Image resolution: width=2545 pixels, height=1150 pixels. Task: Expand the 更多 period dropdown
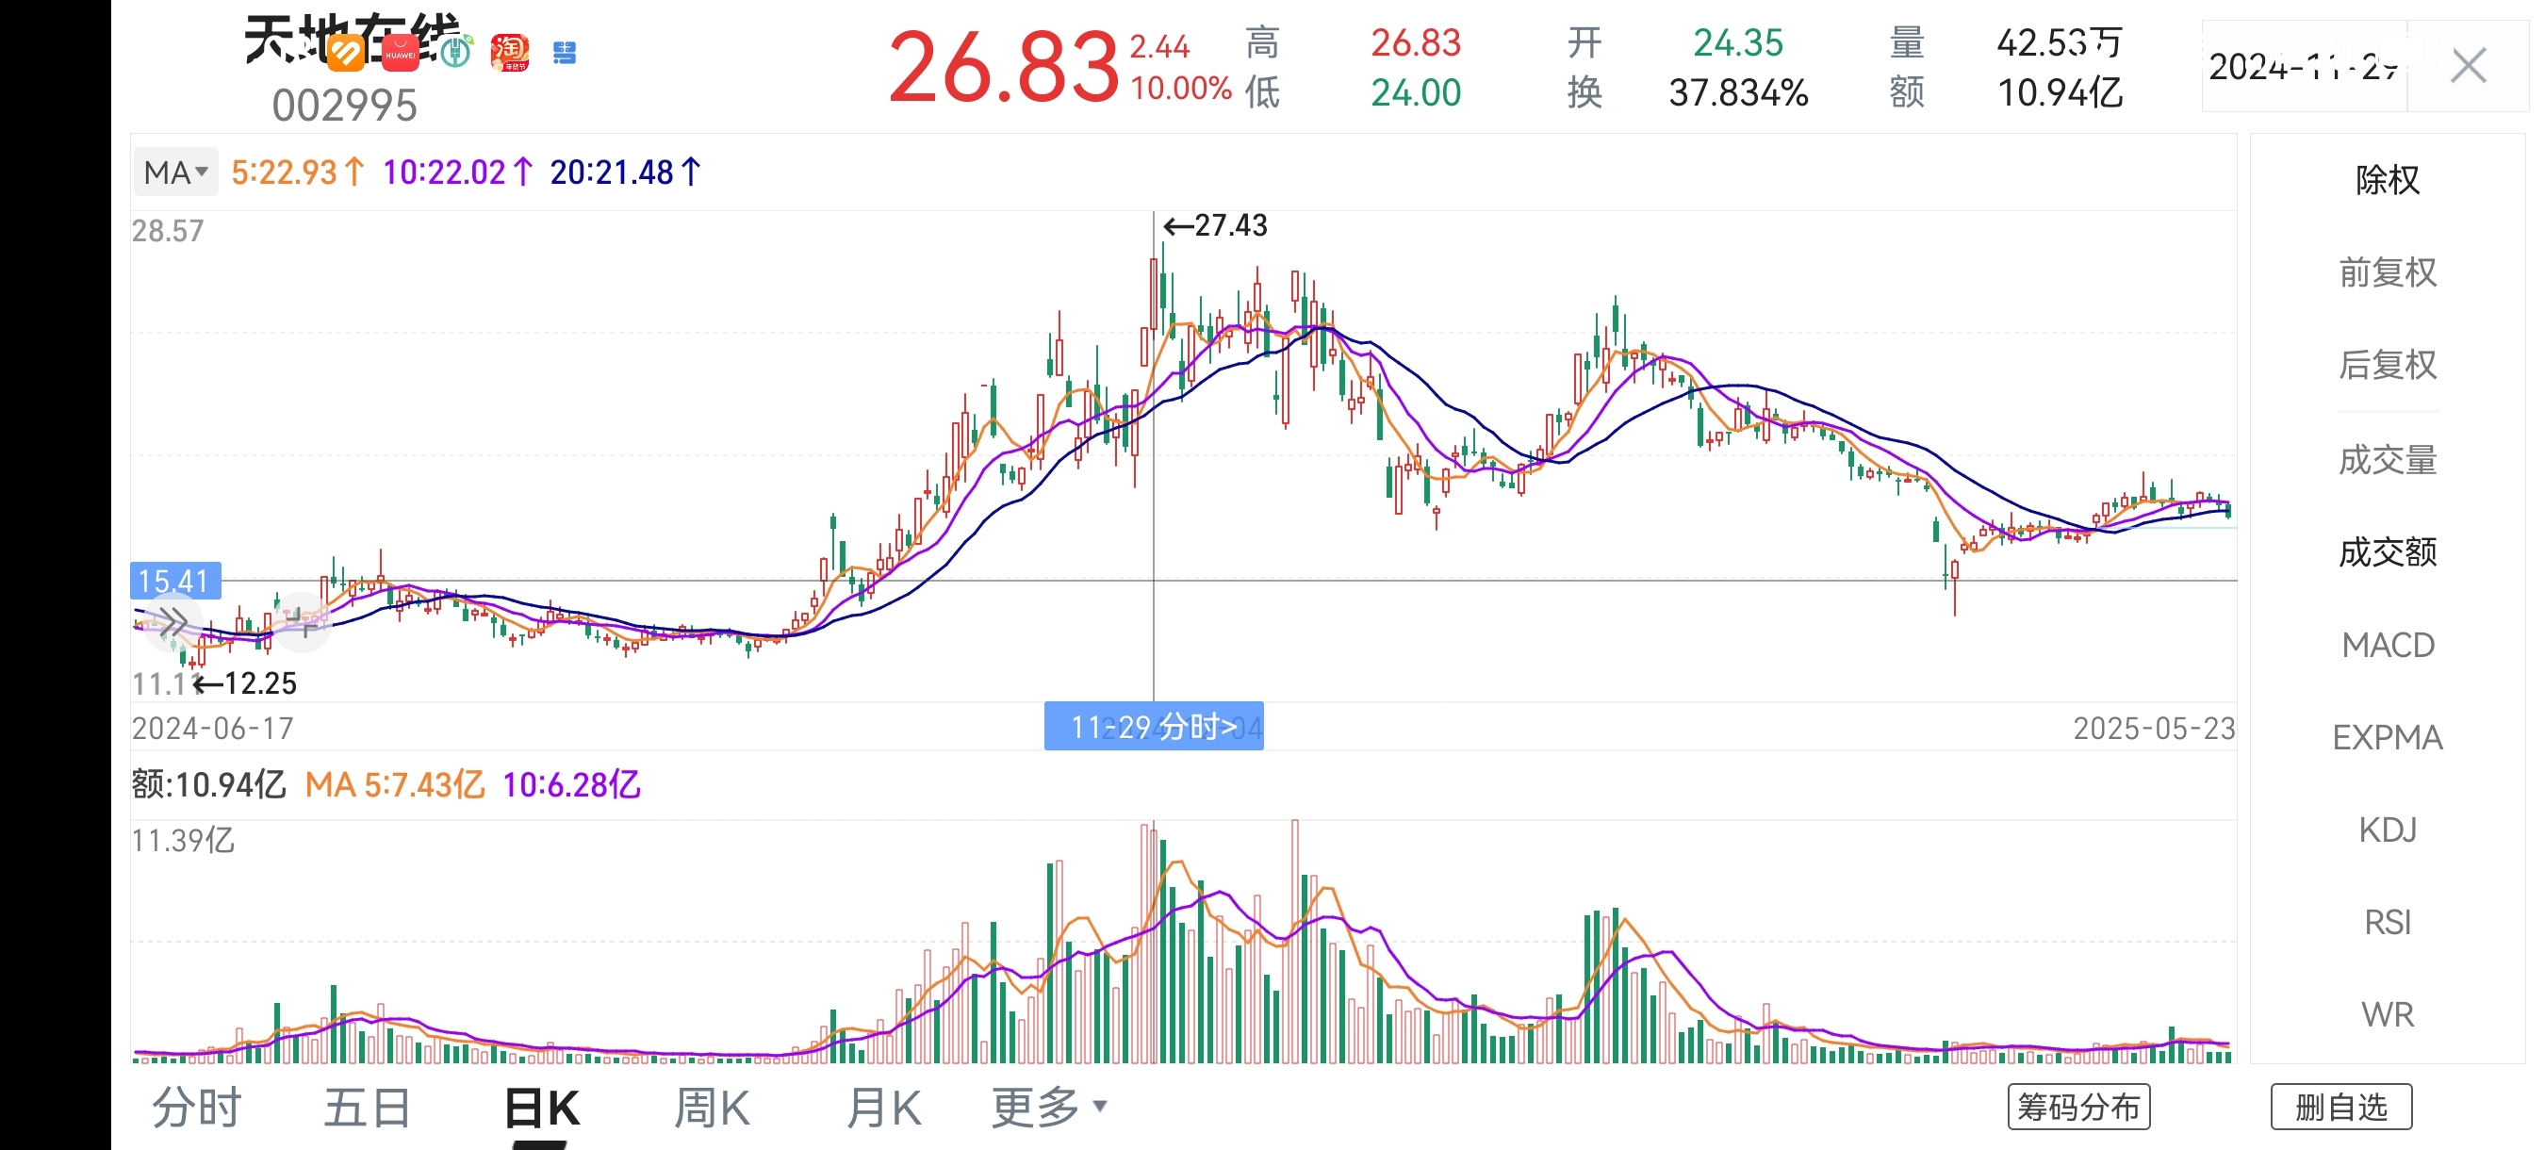pos(1048,1108)
